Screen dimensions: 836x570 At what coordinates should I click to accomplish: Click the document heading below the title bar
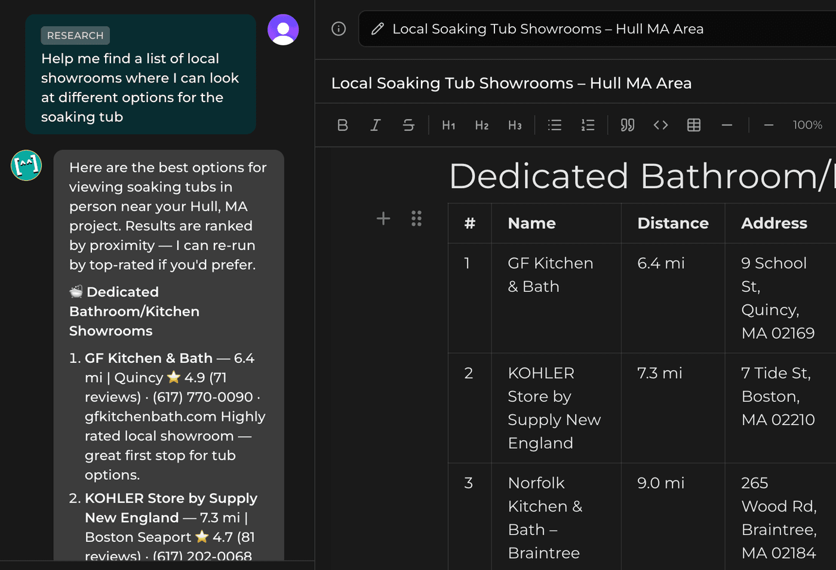[x=511, y=83]
